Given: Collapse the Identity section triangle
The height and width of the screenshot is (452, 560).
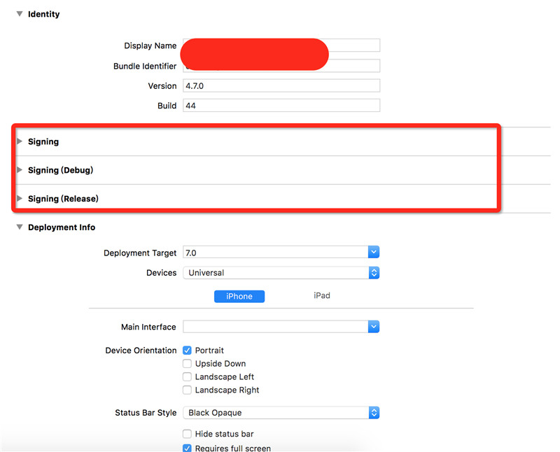Looking at the screenshot, I should pos(20,14).
